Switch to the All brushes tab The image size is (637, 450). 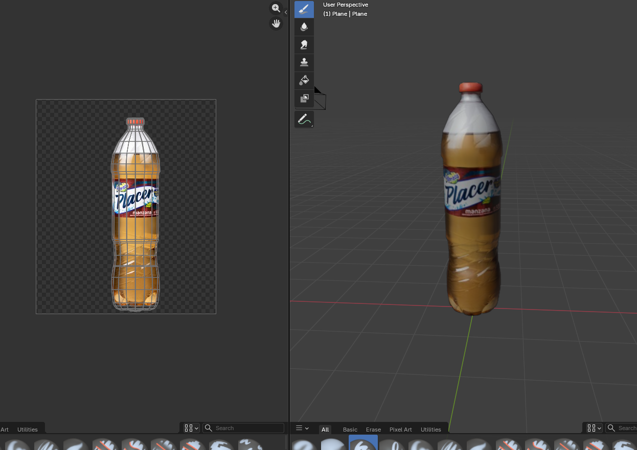(x=325, y=429)
